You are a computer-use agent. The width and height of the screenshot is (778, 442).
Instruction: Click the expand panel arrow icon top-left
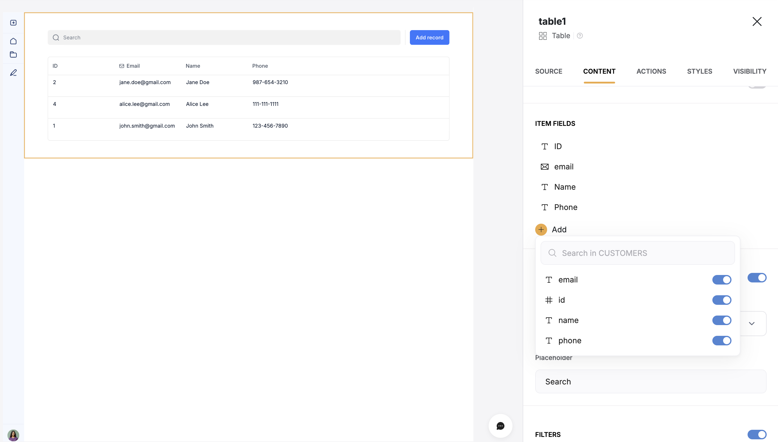click(13, 23)
